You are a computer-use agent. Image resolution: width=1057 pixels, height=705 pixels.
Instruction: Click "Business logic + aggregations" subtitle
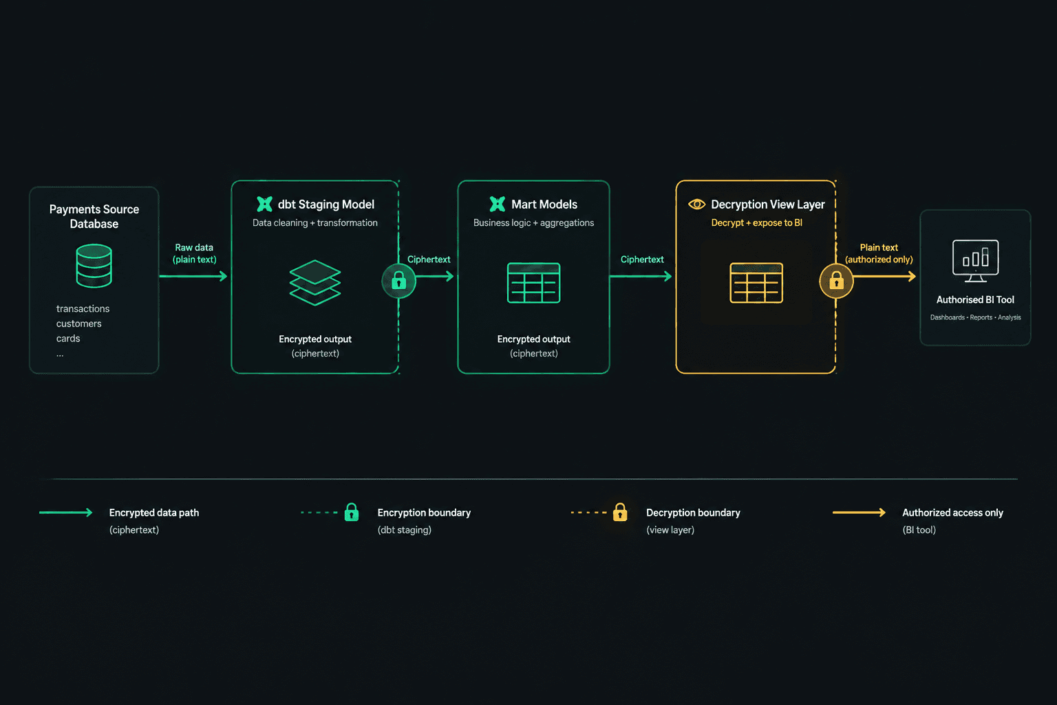point(534,222)
